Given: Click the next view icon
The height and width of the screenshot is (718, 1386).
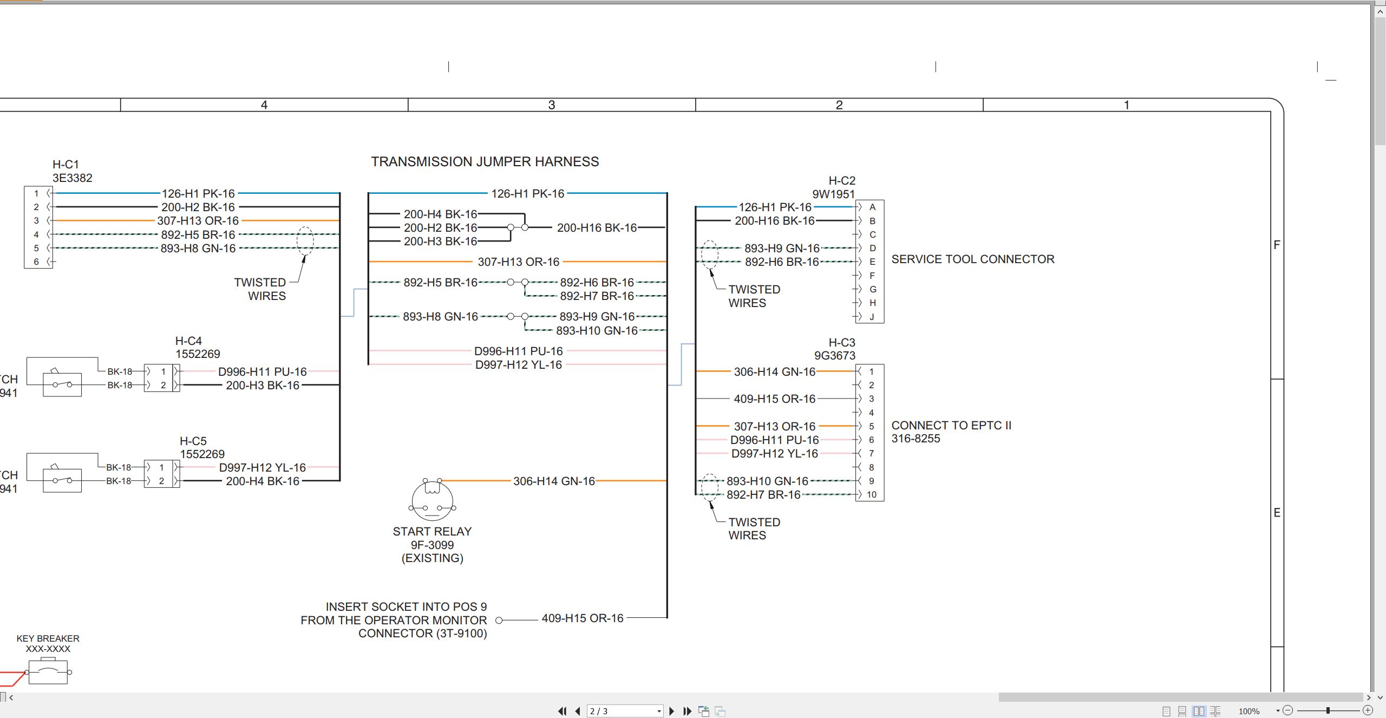Looking at the screenshot, I should (x=720, y=711).
